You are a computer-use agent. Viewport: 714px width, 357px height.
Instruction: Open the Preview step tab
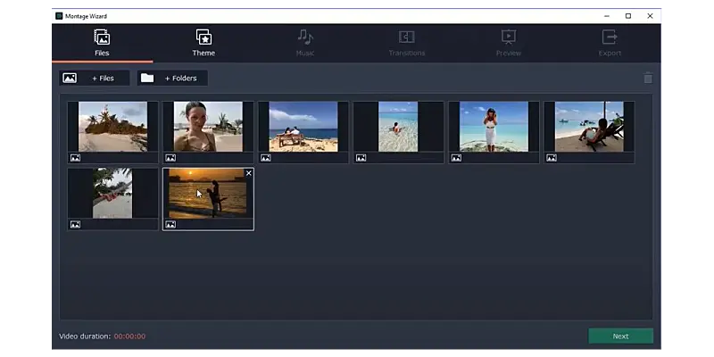[x=508, y=43]
